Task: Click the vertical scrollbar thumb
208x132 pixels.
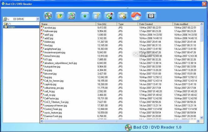Action: point(202,34)
